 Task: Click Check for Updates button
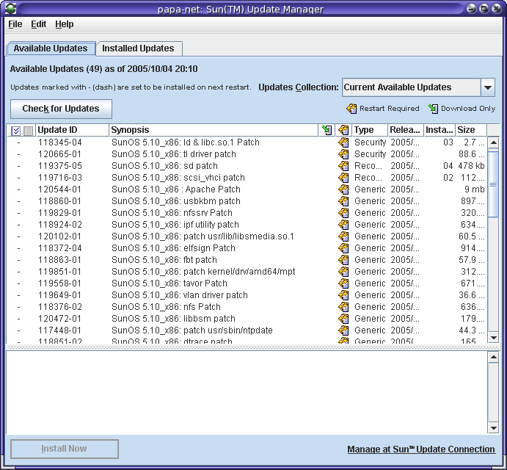click(61, 109)
